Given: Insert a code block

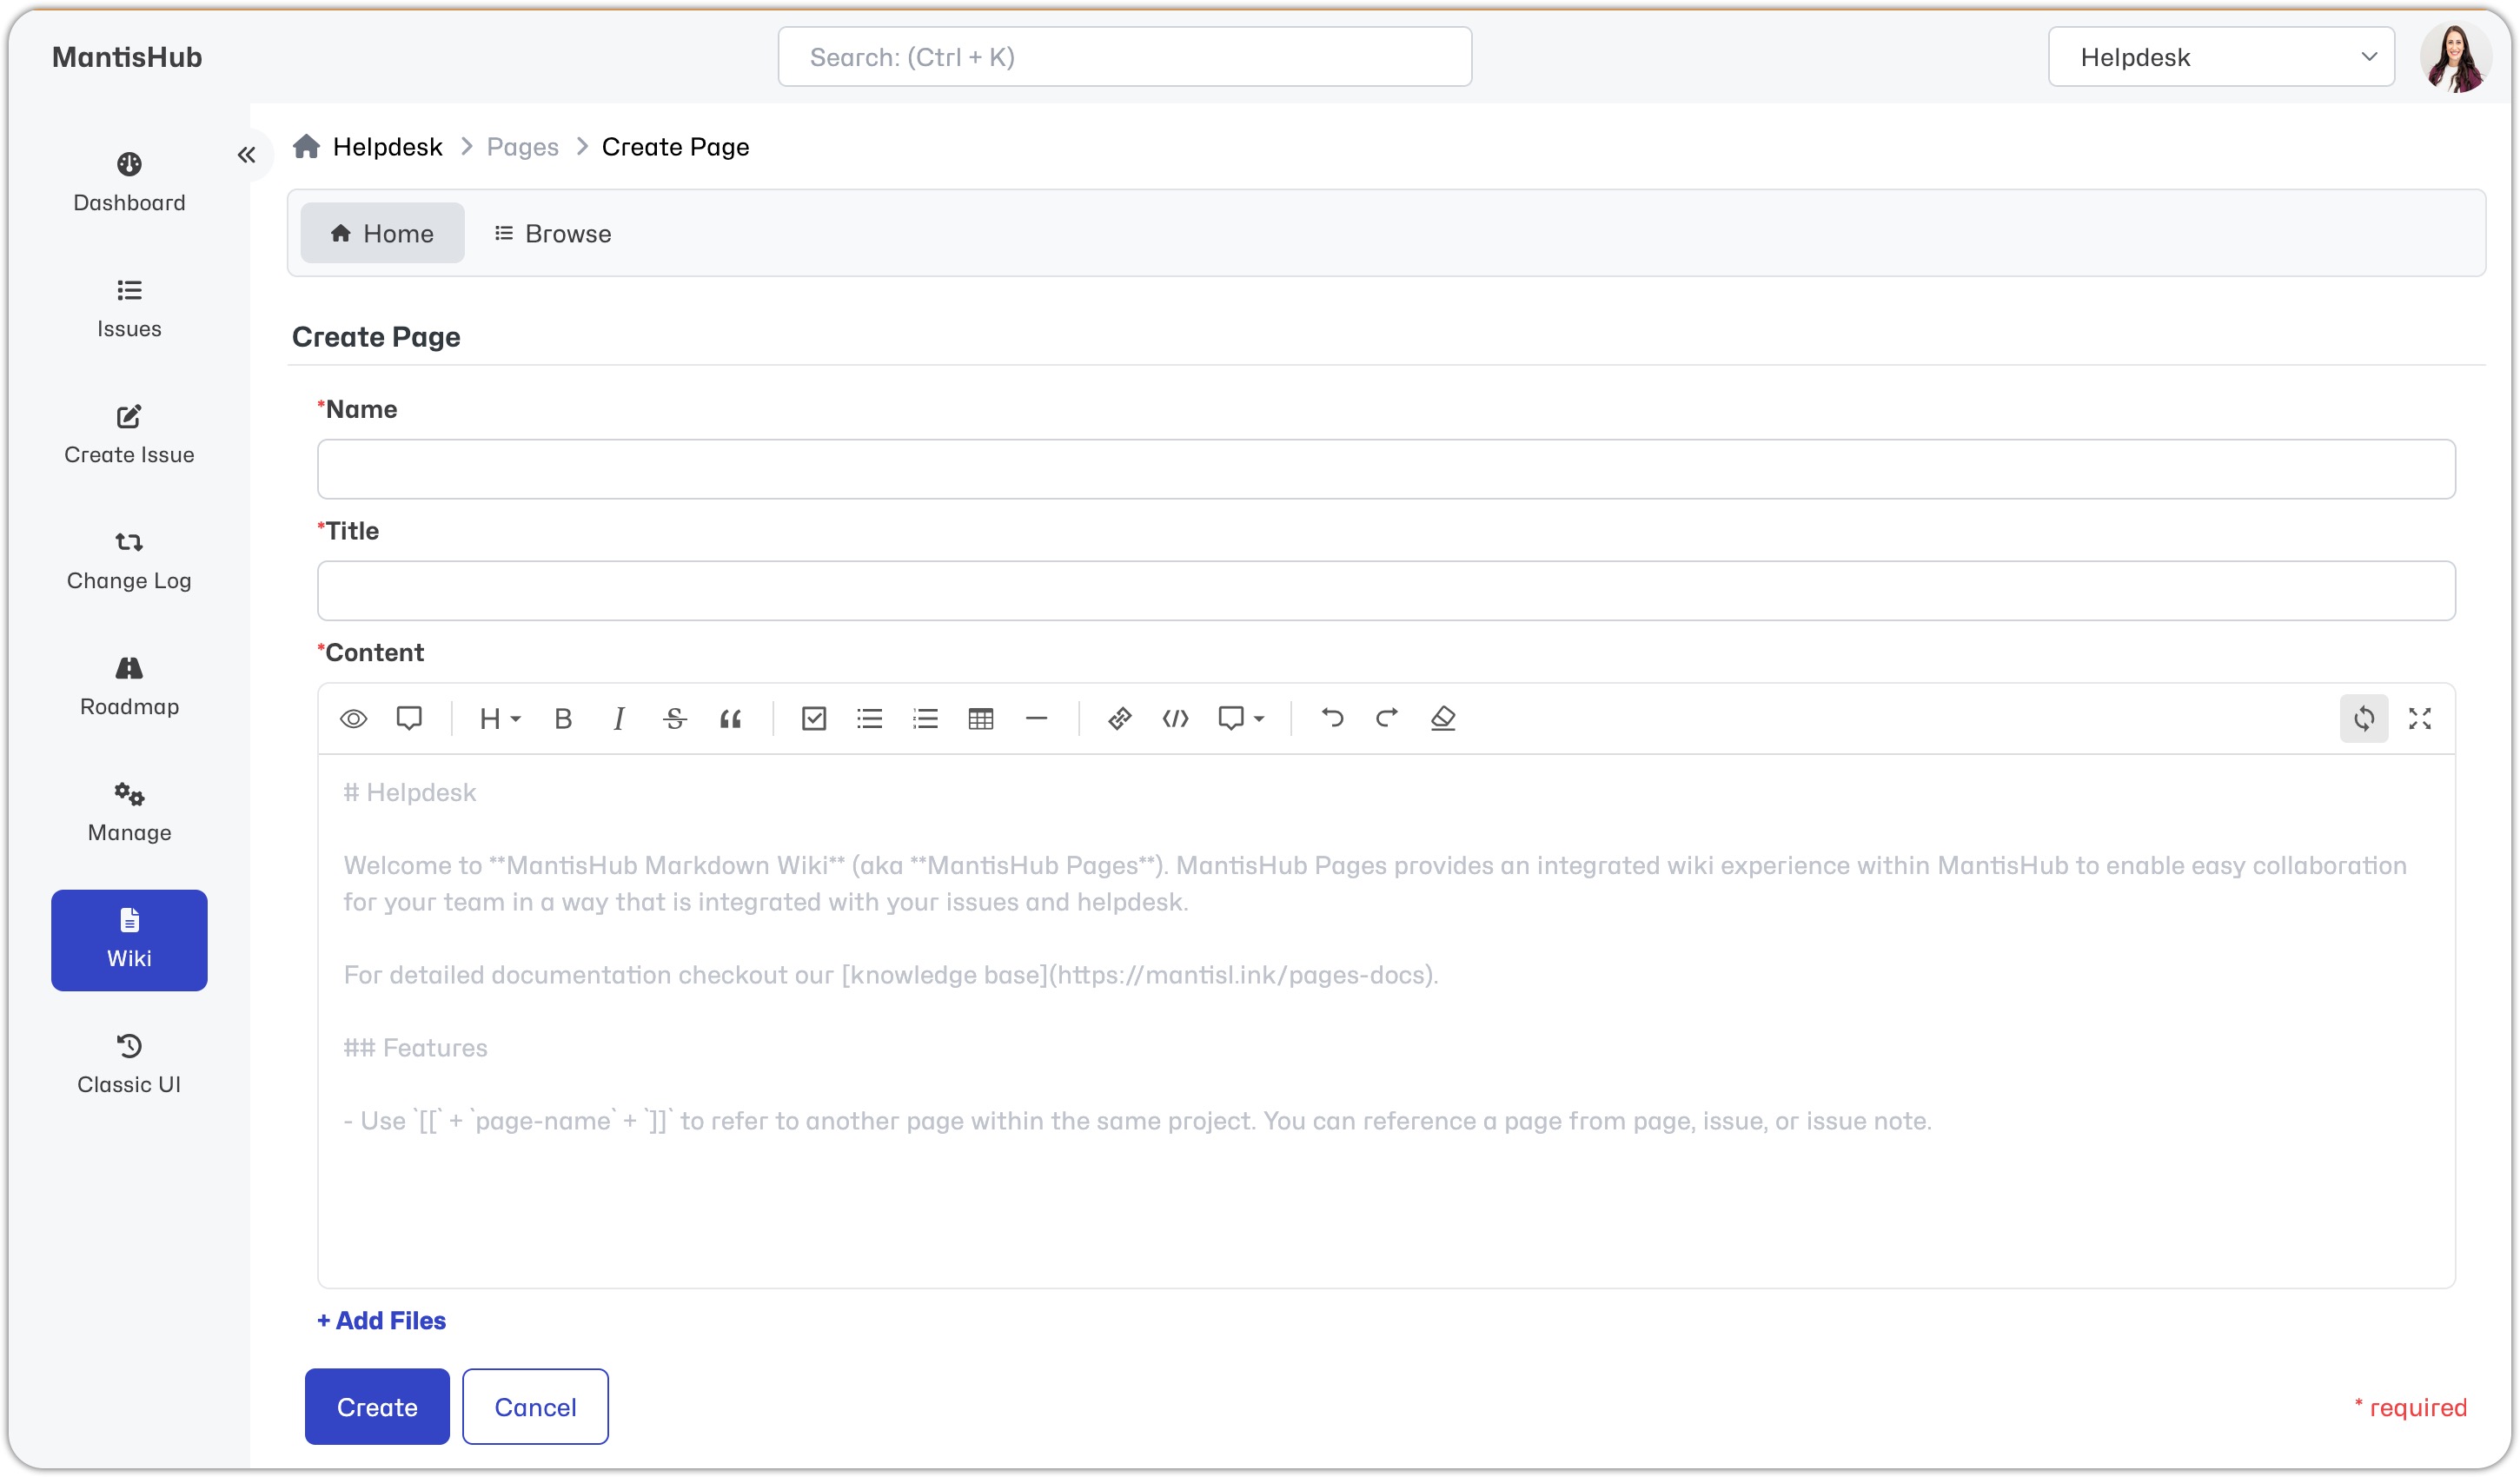Looking at the screenshot, I should [1176, 719].
